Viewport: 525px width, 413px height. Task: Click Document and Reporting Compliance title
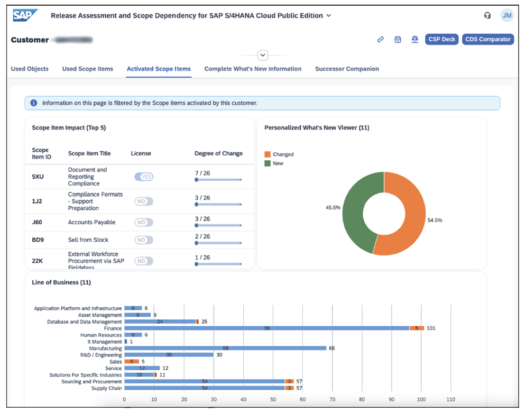87,177
